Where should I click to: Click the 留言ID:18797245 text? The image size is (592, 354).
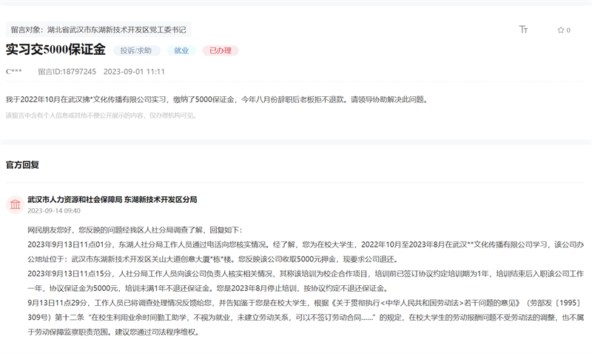(x=67, y=72)
